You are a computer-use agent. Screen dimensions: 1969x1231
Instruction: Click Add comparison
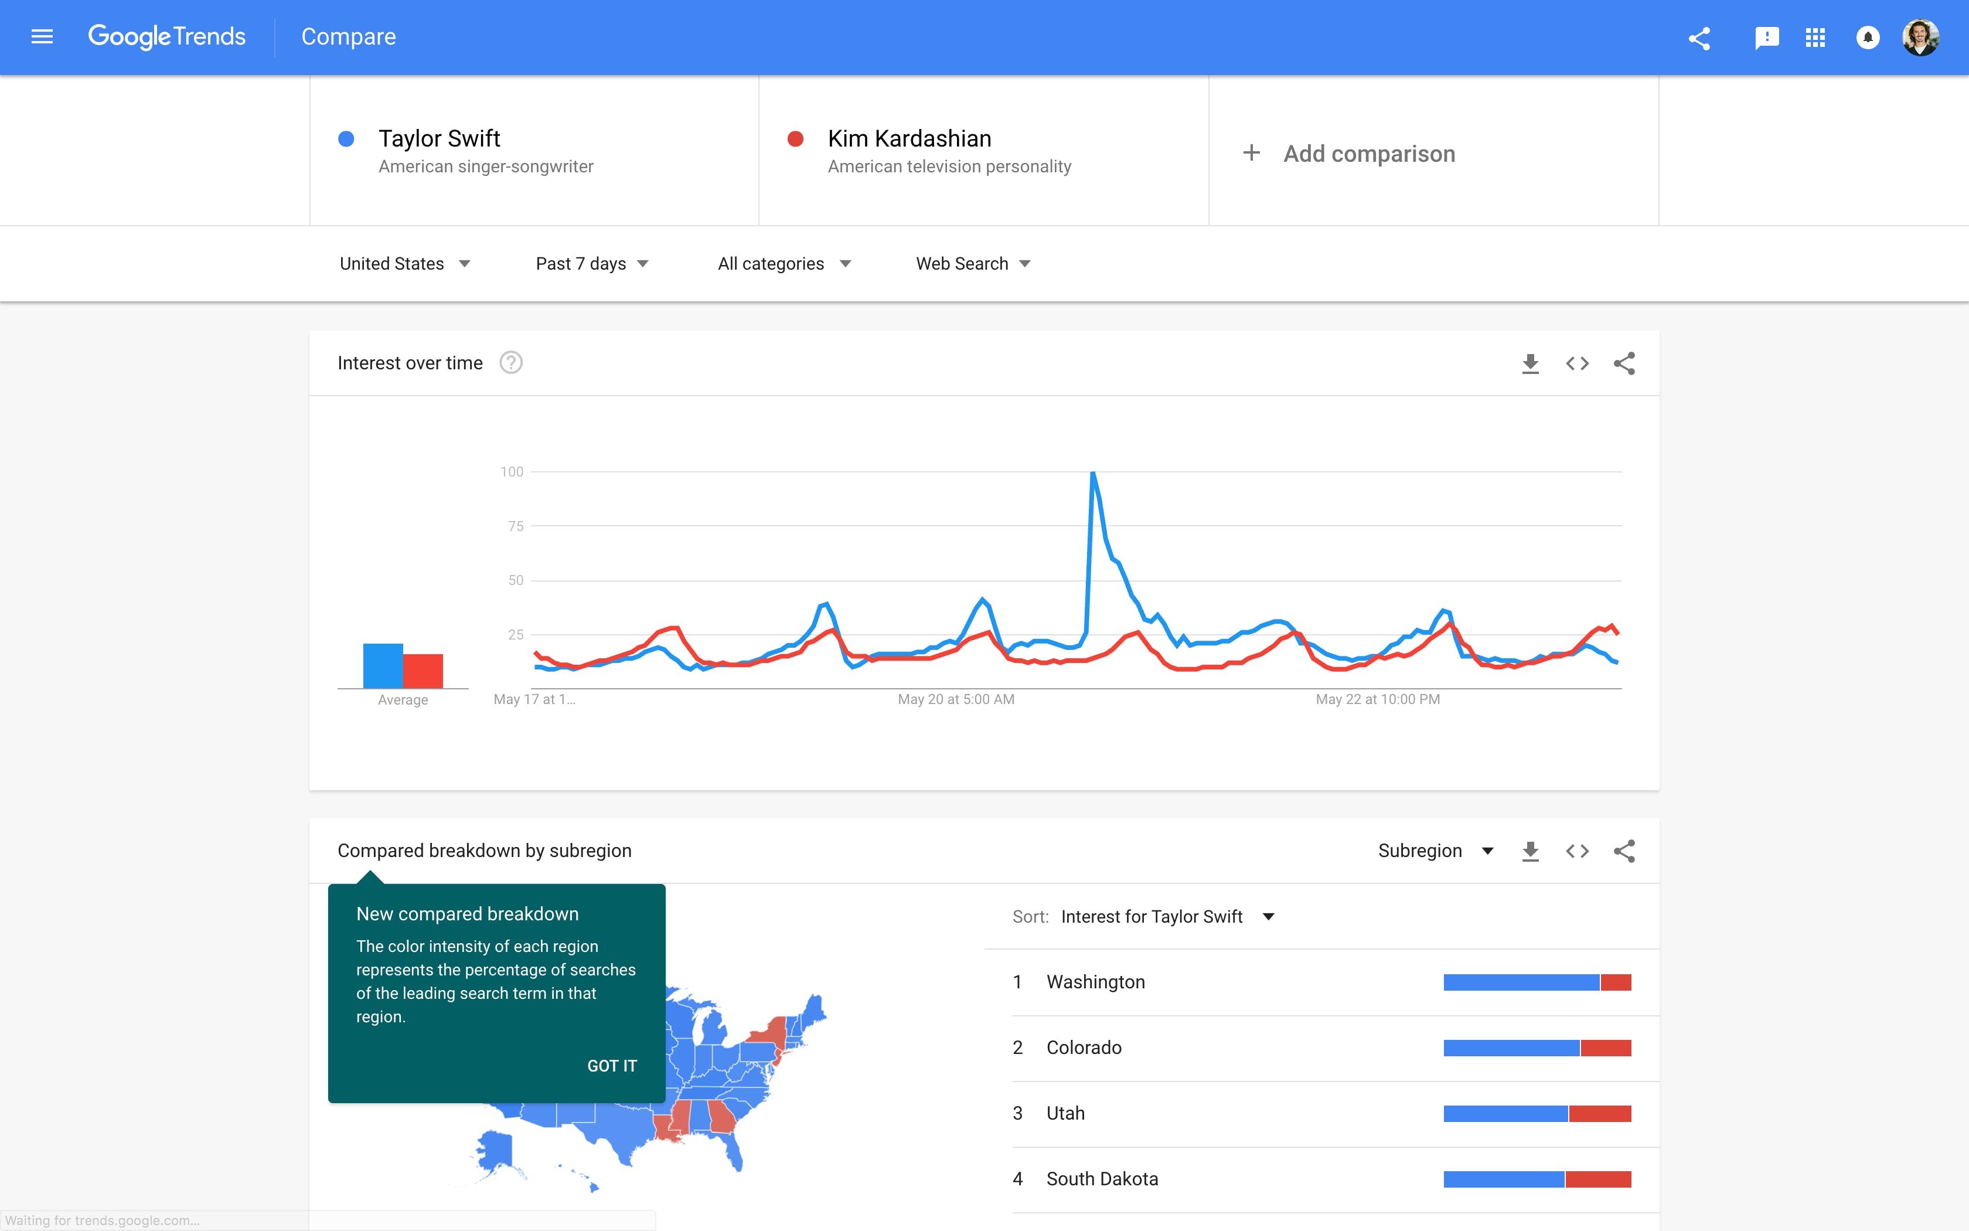[x=1370, y=153]
